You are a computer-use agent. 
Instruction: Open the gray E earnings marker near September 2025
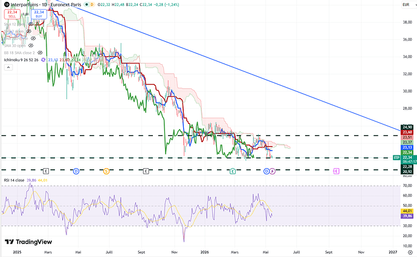[x=146, y=171]
